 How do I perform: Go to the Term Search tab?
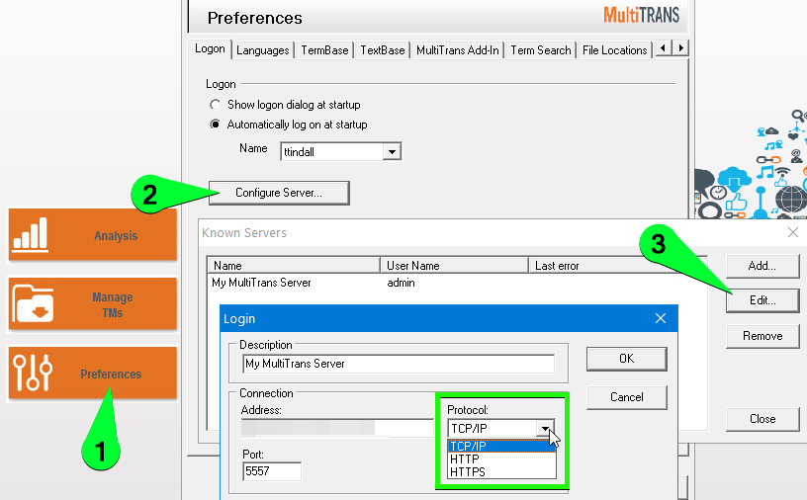pos(541,50)
